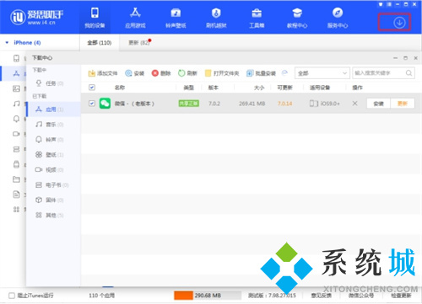Click 微信公众号 in the status bar
This screenshot has height=304, width=422.
(x=361, y=296)
